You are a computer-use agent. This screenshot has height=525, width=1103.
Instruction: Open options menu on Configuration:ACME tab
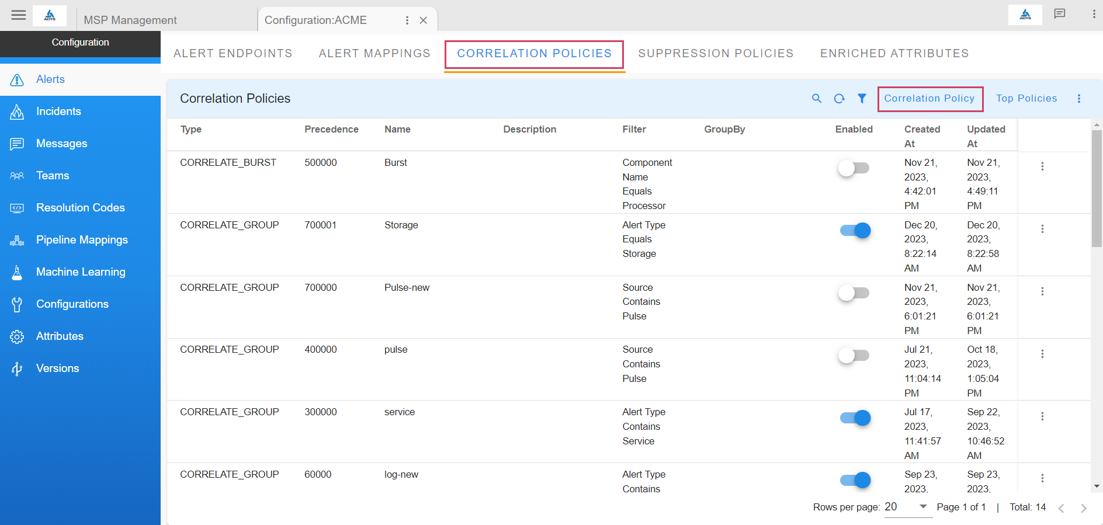407,20
